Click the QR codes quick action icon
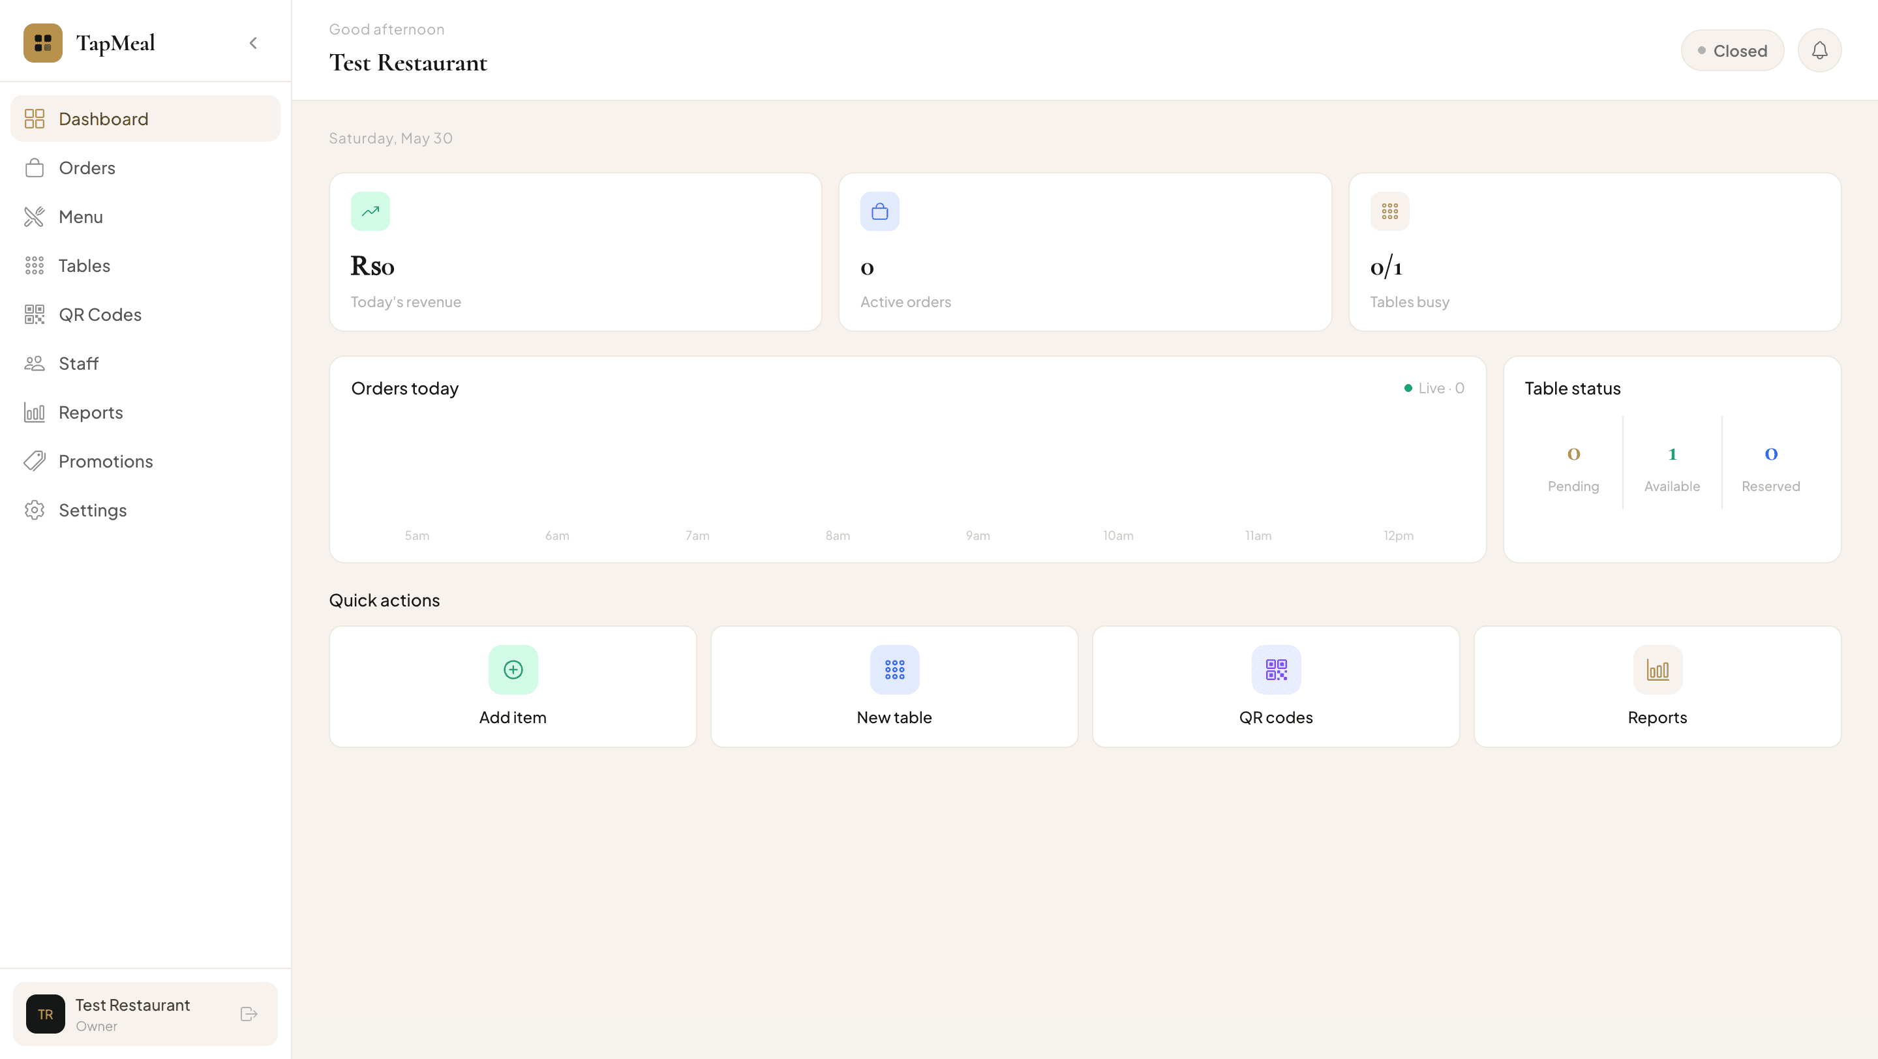Image resolution: width=1878 pixels, height=1059 pixels. click(x=1276, y=670)
